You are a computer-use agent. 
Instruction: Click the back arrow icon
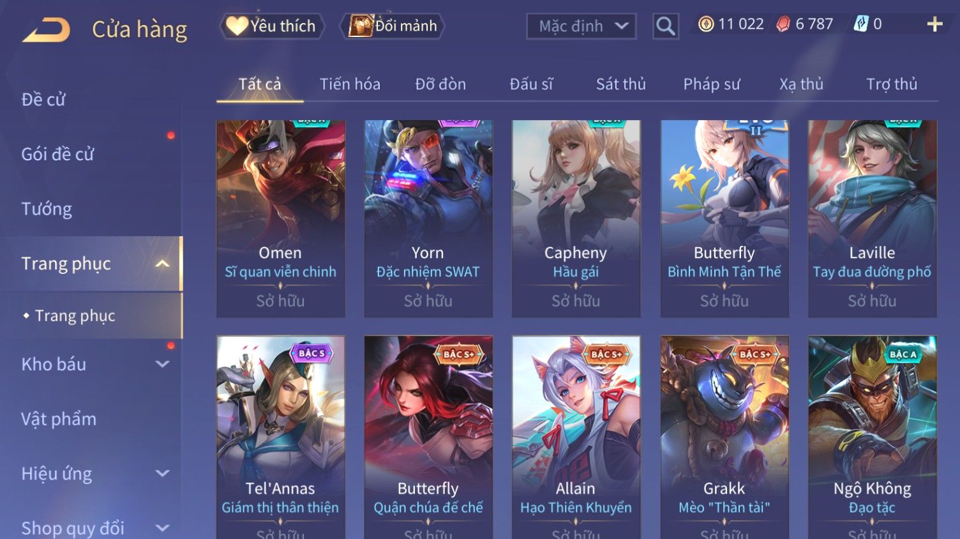pos(46,30)
